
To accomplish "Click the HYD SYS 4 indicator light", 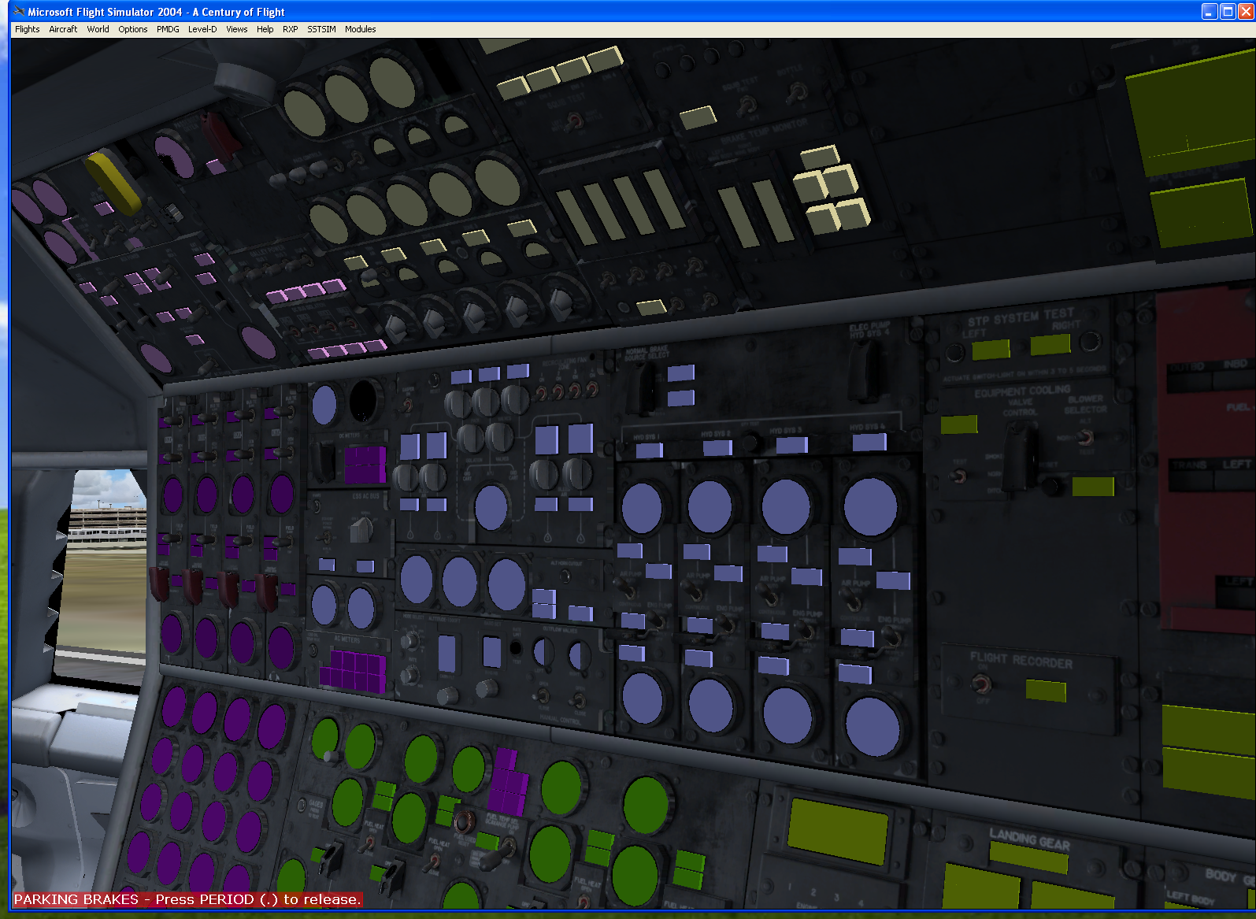I will click(x=869, y=442).
